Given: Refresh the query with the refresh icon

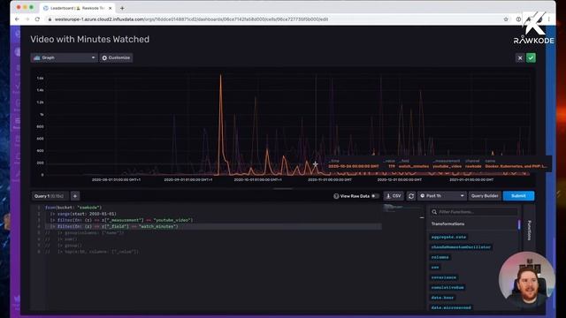Looking at the screenshot, I should tap(410, 196).
